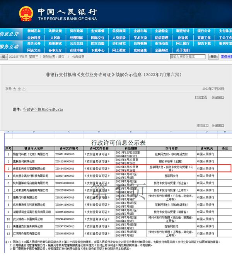Open the 网送文告 navigation item
The height and width of the screenshot is (277, 232).
click(x=34, y=50)
